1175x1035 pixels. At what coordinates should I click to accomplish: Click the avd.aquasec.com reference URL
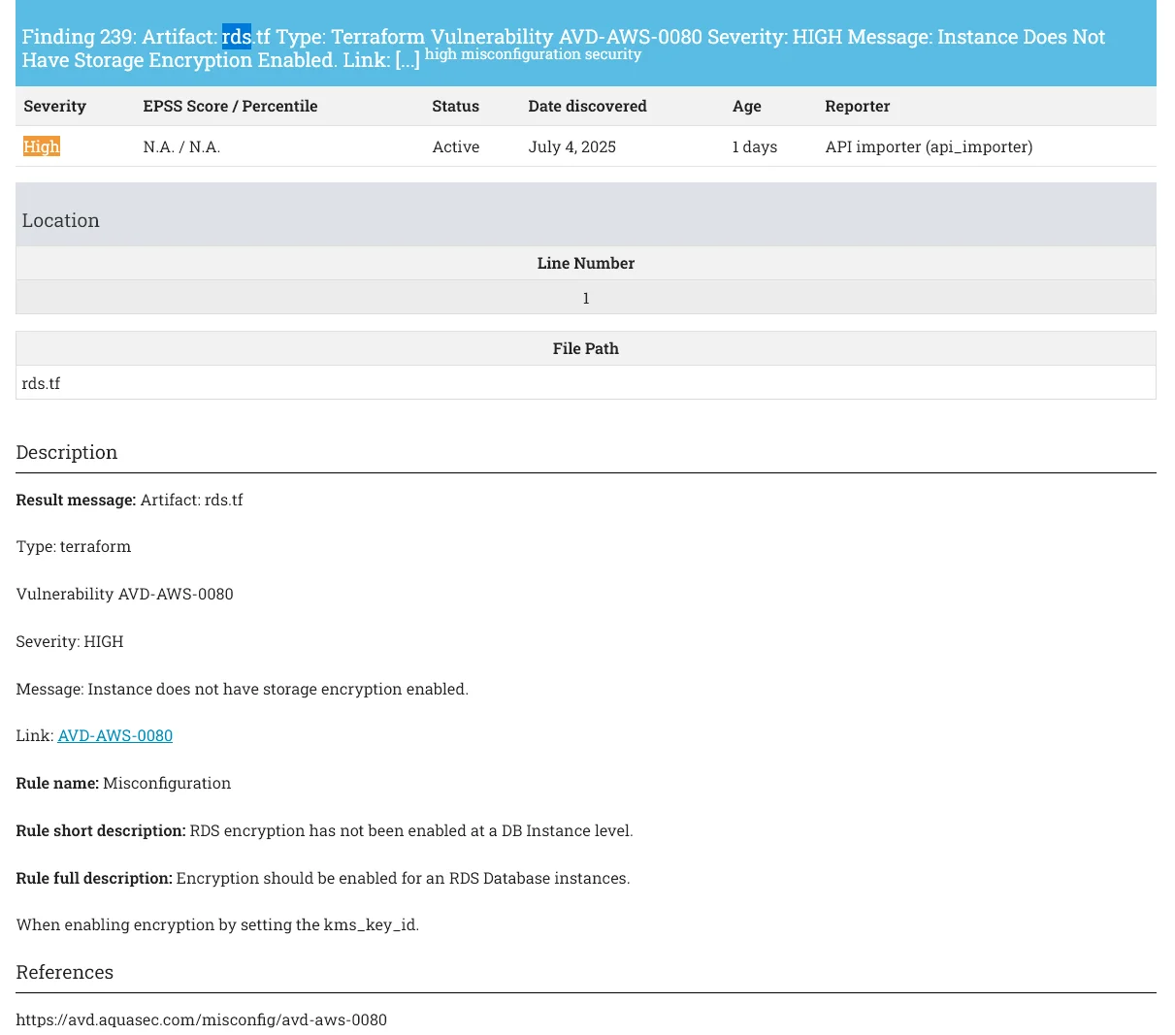tap(202, 1020)
